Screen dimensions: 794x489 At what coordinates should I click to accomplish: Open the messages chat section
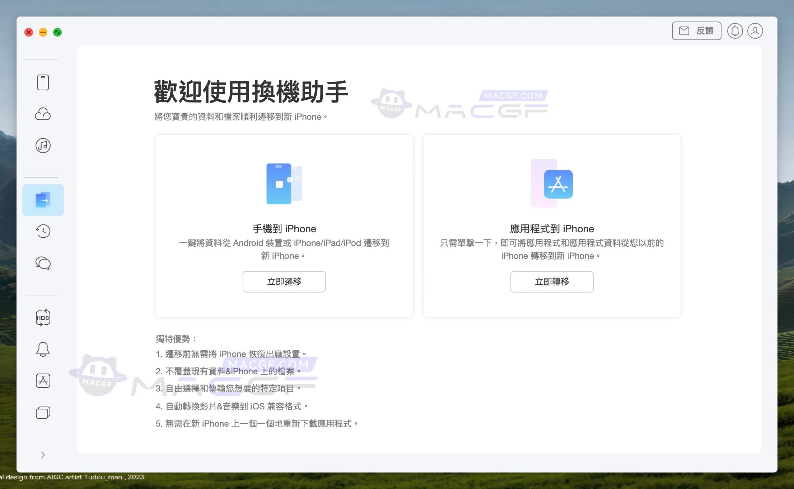tap(43, 263)
